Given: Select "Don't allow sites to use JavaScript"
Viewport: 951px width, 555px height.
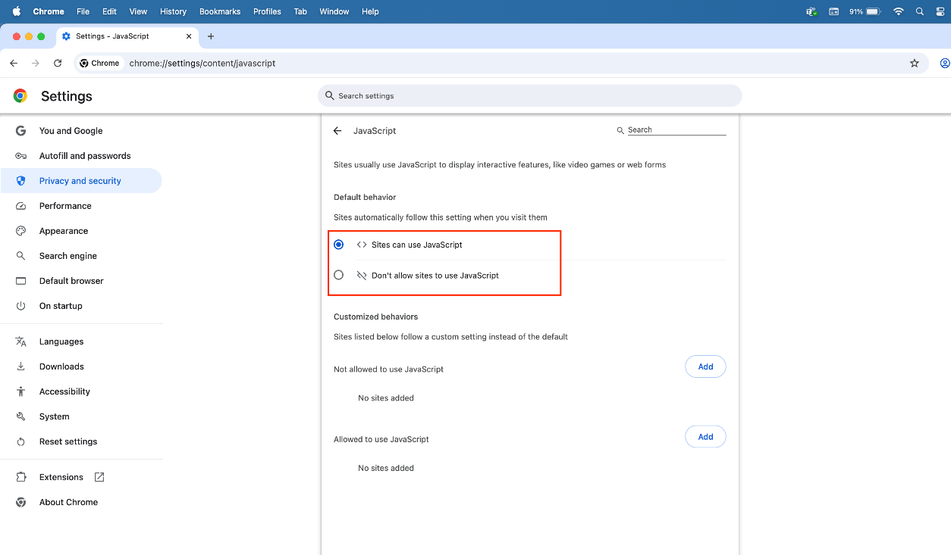Looking at the screenshot, I should (x=339, y=275).
